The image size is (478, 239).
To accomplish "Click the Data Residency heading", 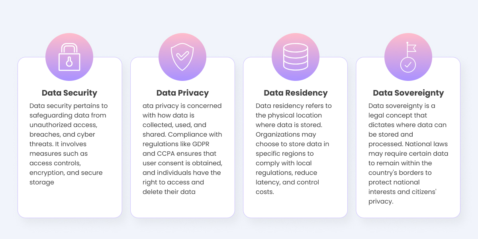I will coord(296,93).
